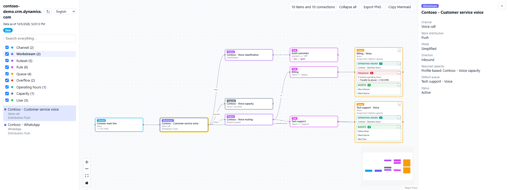Click agent Fatima Khan in Tech support queue

click(x=363, y=131)
